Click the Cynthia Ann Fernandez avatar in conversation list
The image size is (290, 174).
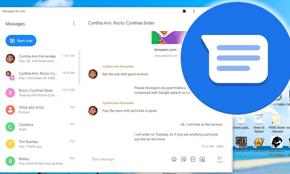(10, 59)
